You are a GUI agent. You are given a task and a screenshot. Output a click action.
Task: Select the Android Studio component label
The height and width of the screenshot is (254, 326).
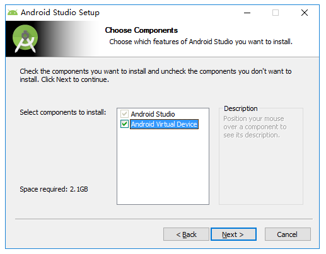[x=153, y=114]
